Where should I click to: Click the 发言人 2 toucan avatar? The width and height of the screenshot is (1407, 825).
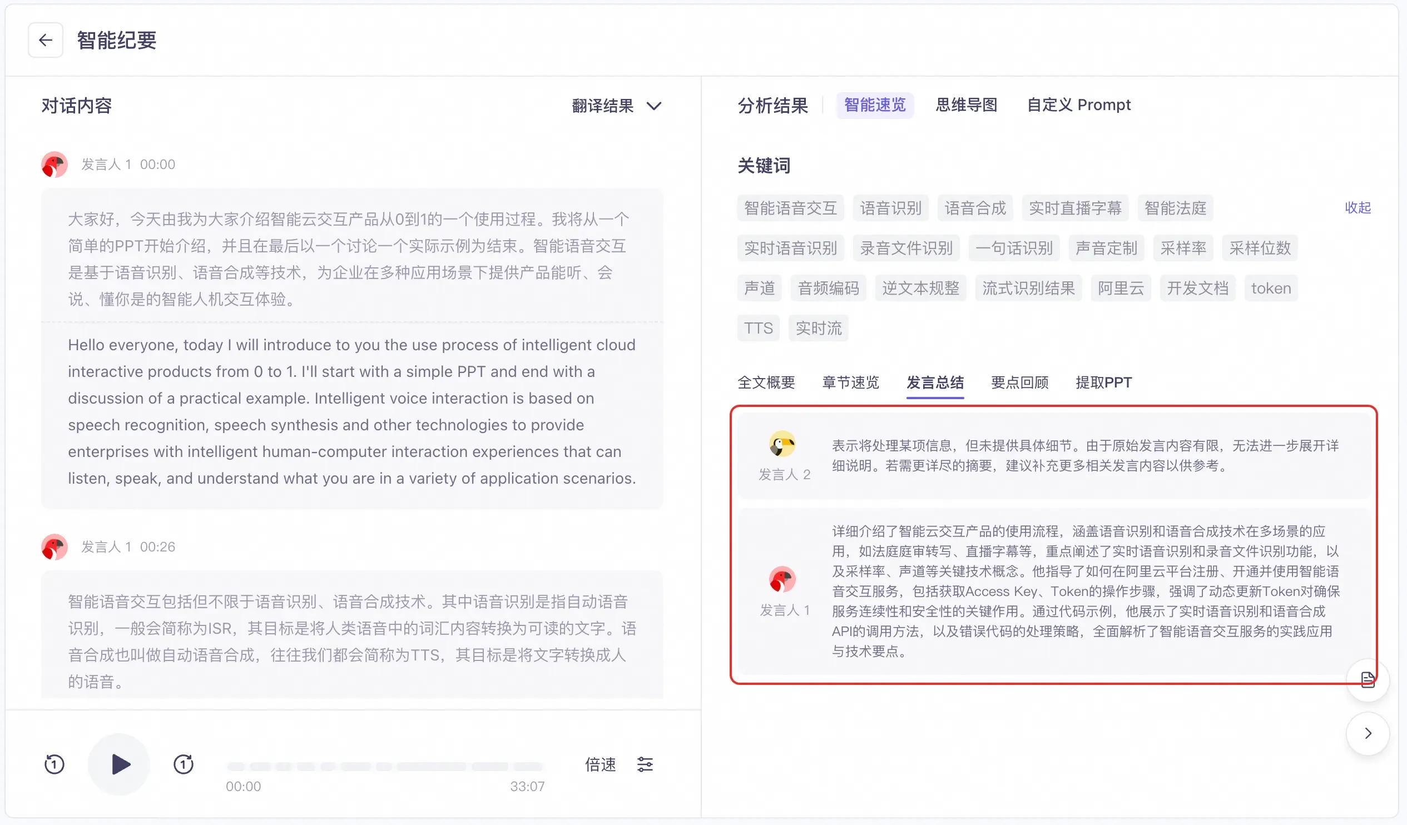click(x=782, y=444)
